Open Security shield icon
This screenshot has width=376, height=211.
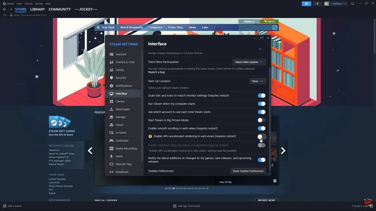click(111, 78)
